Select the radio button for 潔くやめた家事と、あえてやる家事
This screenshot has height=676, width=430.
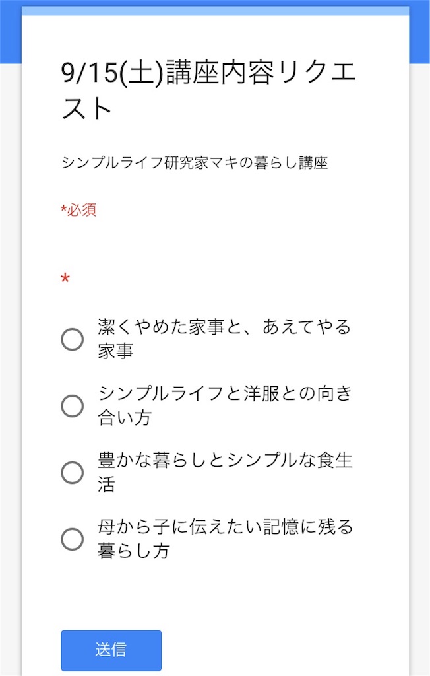[72, 339]
